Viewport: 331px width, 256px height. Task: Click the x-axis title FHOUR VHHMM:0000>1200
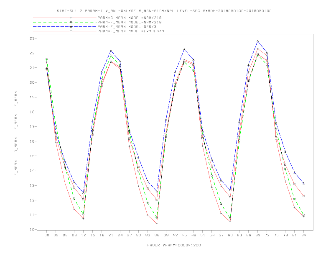[x=174, y=245]
